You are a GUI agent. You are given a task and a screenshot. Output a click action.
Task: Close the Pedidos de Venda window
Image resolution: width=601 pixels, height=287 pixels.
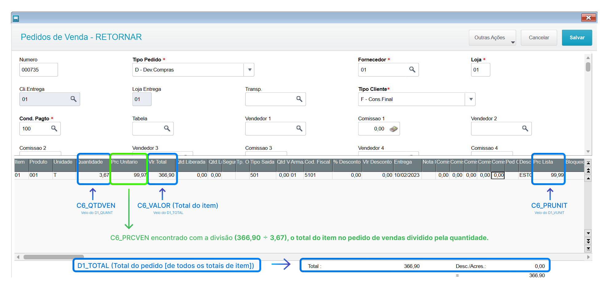[588, 18]
